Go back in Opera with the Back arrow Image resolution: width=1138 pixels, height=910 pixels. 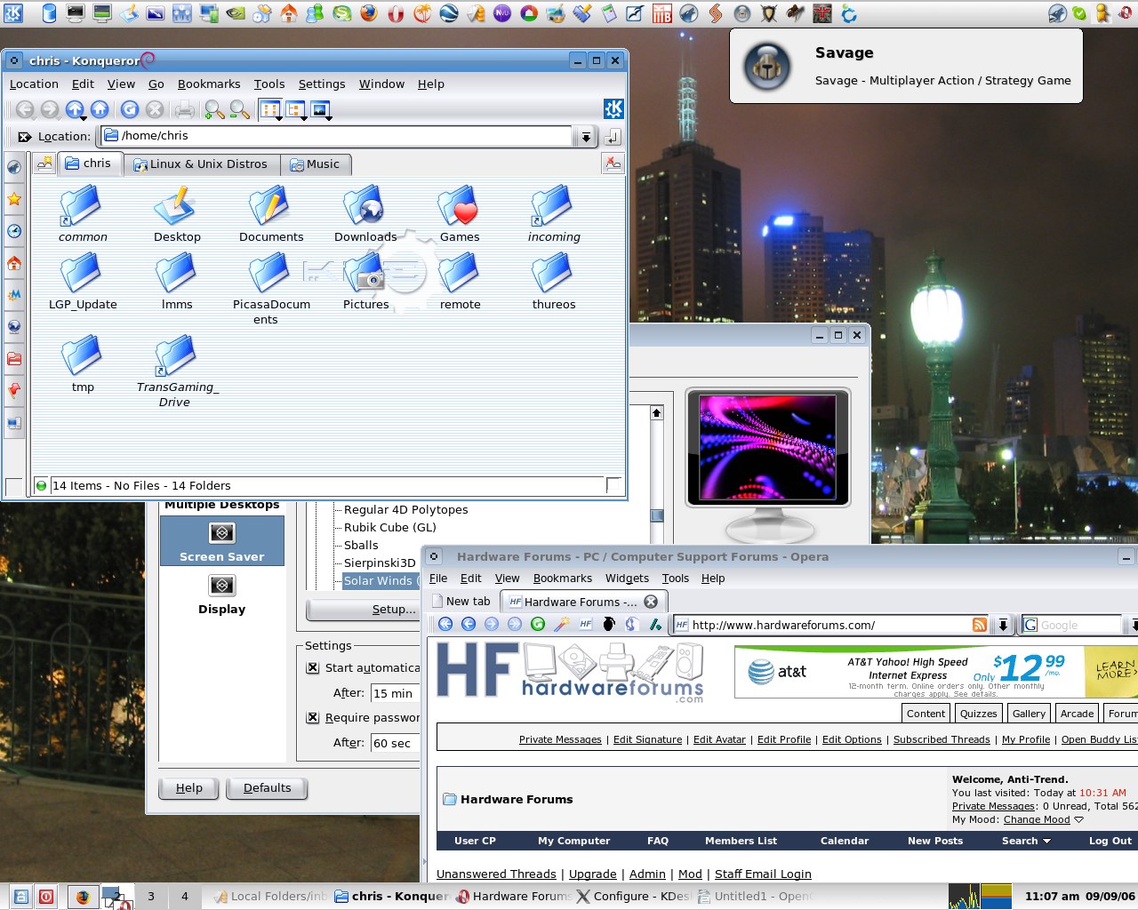[445, 625]
